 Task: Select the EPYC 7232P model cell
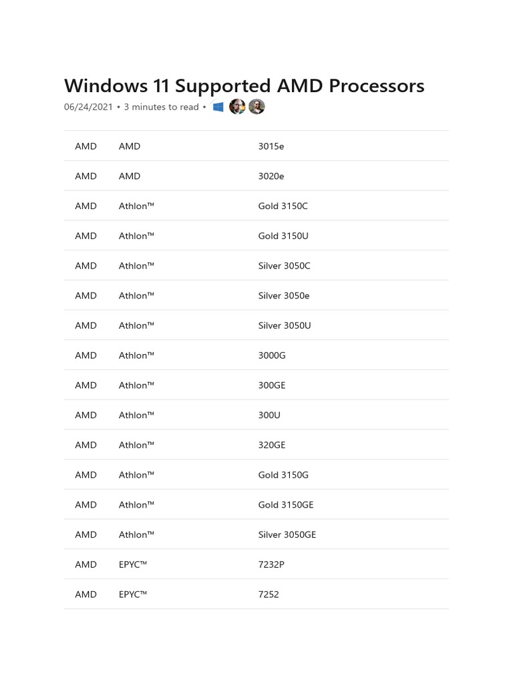(x=271, y=564)
